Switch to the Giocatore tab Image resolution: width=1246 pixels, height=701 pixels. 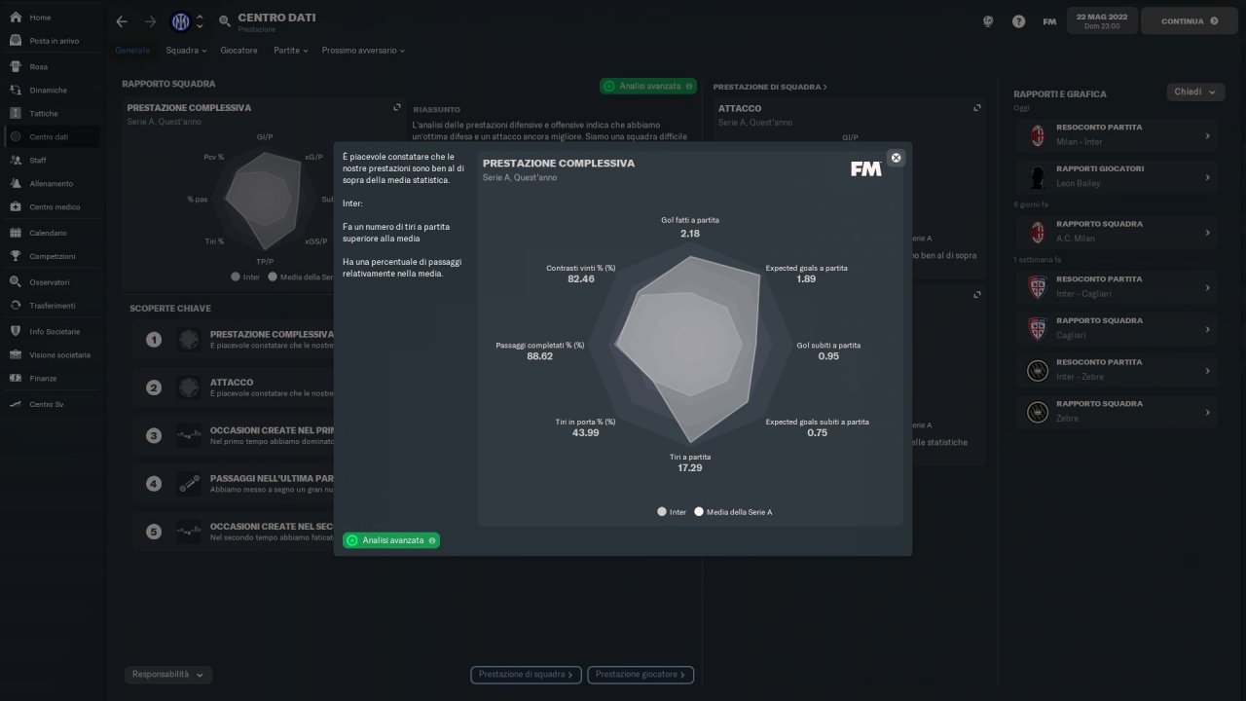(239, 50)
